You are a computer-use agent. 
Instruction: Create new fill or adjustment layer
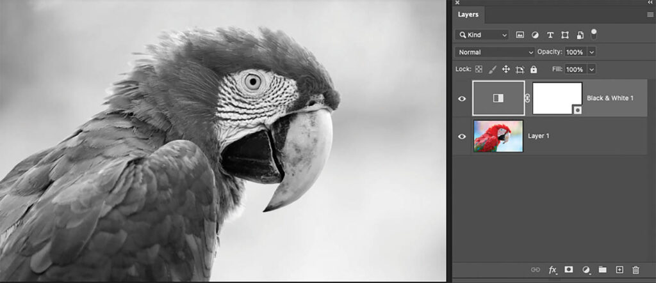coord(586,270)
